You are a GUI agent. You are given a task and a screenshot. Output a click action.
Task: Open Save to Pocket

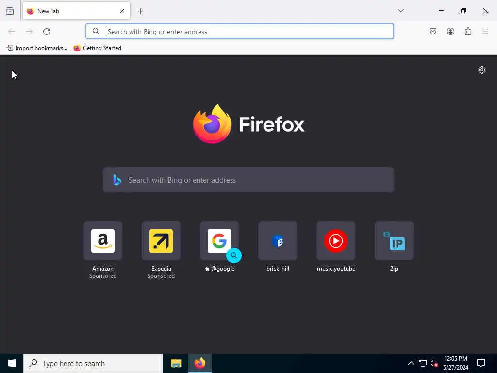point(433,31)
